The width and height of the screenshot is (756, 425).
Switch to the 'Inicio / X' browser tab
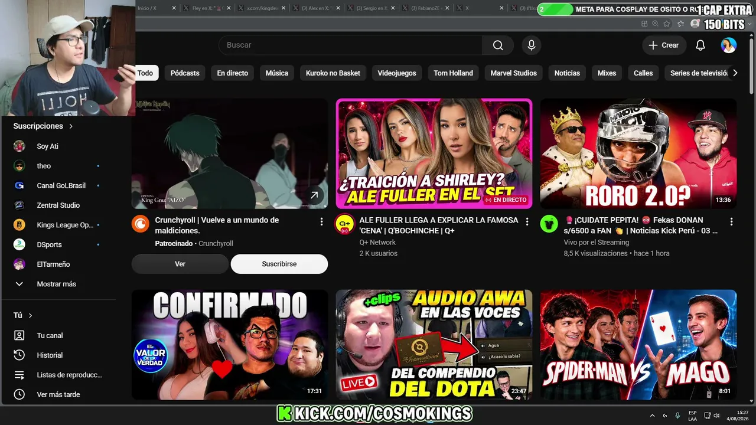[x=157, y=8]
